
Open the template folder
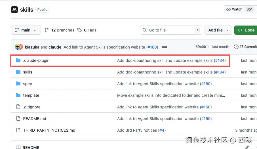(31, 95)
